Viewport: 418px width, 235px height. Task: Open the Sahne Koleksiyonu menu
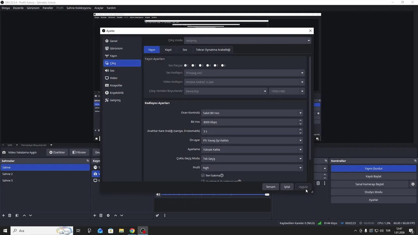(x=79, y=8)
